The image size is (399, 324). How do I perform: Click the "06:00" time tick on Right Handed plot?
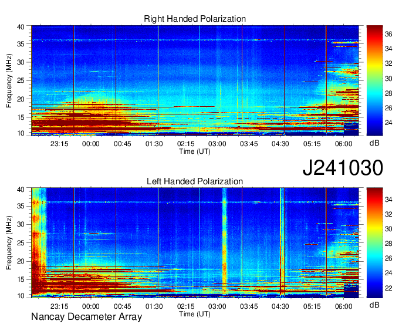pyautogui.click(x=344, y=144)
